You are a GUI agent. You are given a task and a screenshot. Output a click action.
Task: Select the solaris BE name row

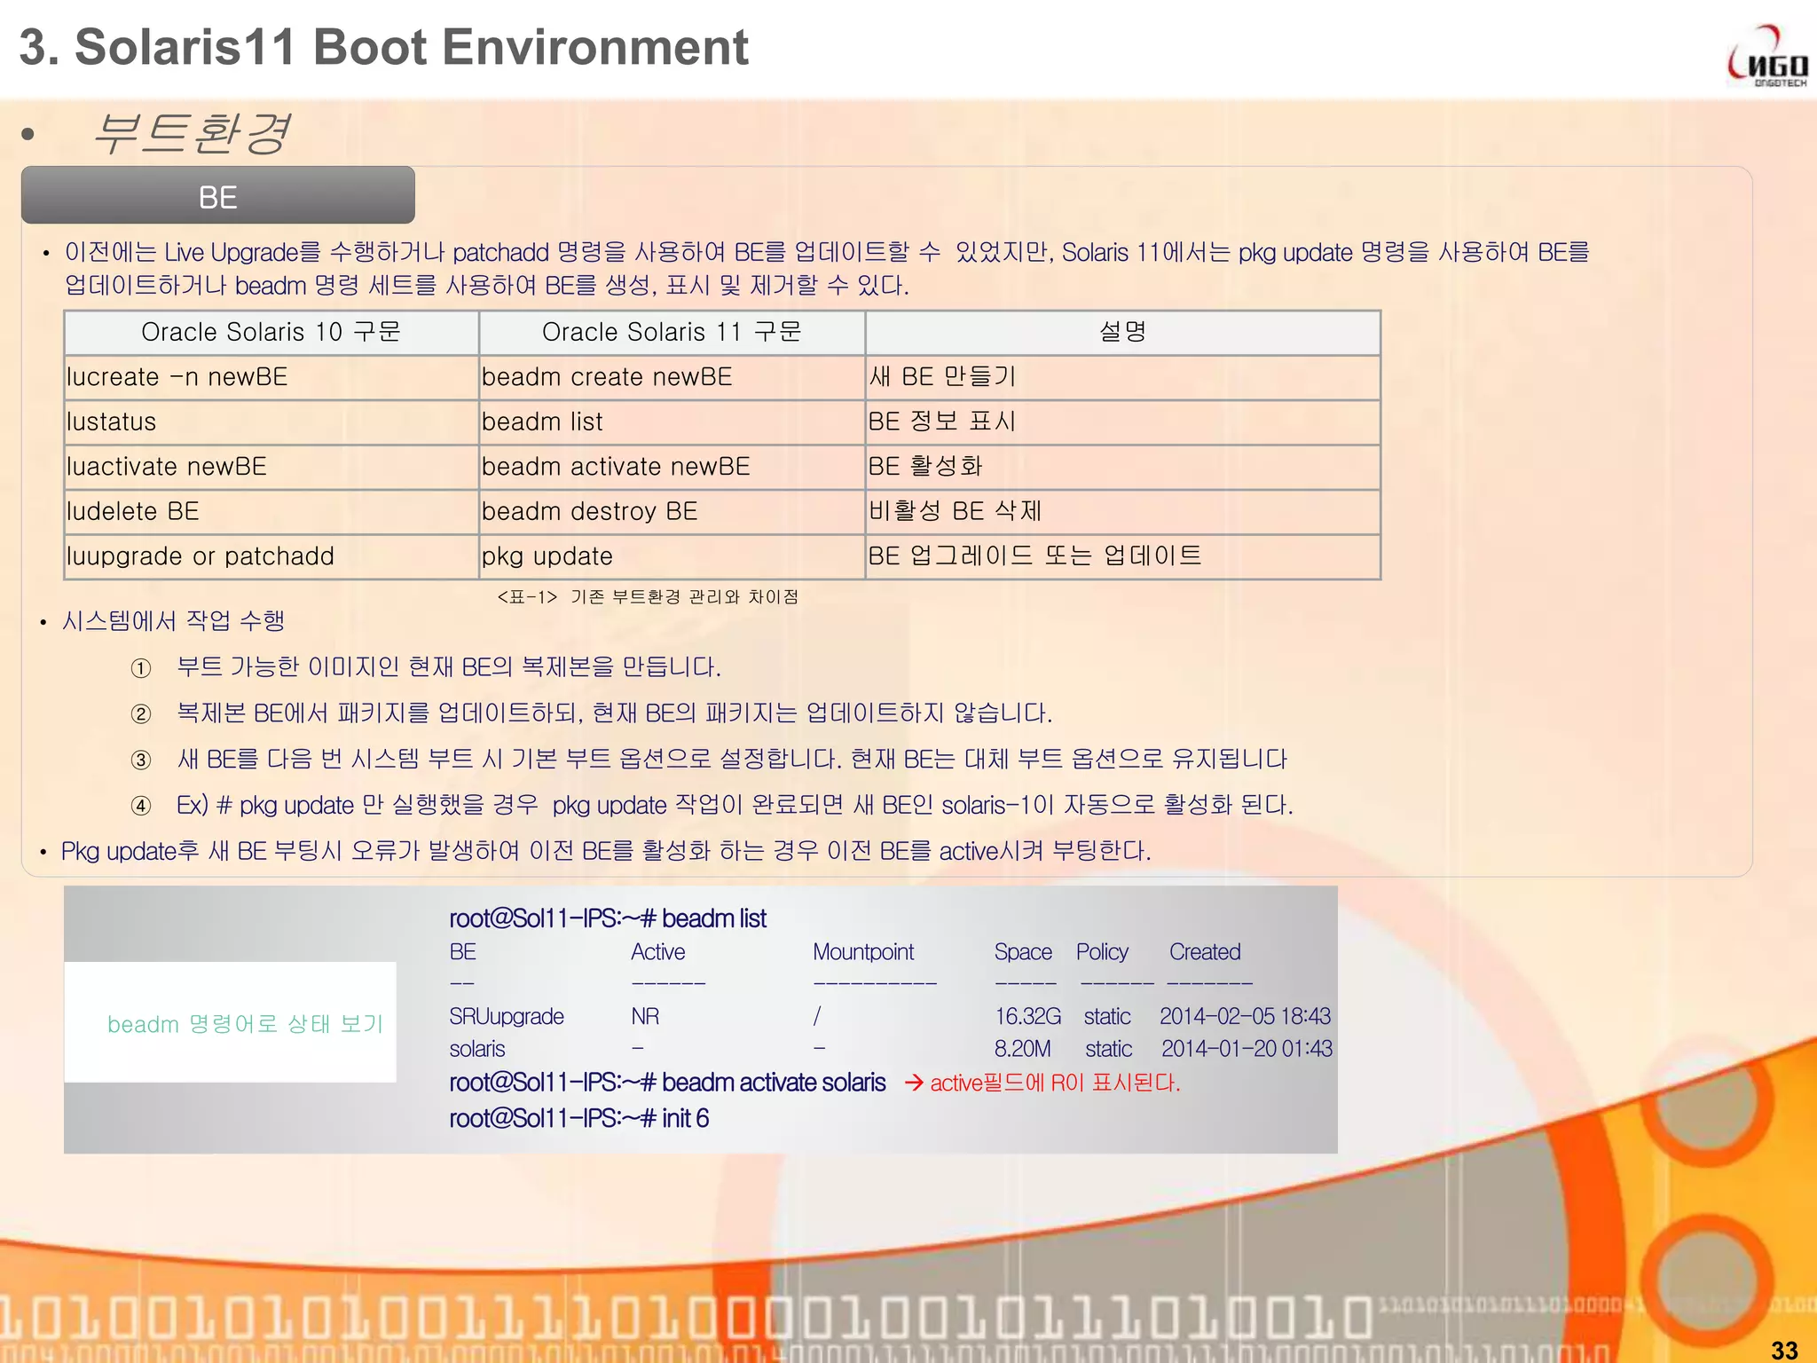[x=477, y=1049]
